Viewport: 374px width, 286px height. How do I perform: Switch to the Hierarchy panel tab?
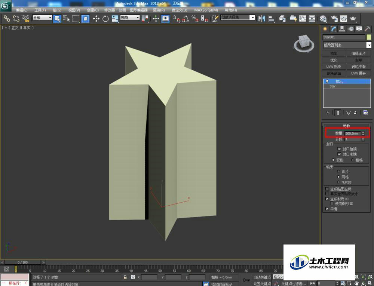pos(342,29)
